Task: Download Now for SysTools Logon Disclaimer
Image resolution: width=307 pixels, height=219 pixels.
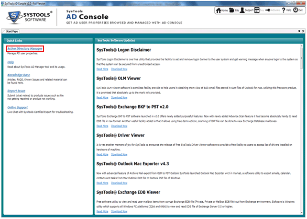Action: coord(119,69)
